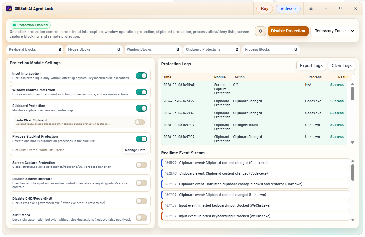Click the Buy button
365x237 pixels.
tap(265, 9)
